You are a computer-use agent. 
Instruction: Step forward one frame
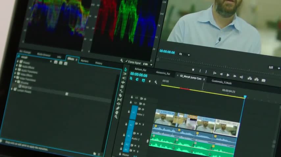tap(235, 76)
